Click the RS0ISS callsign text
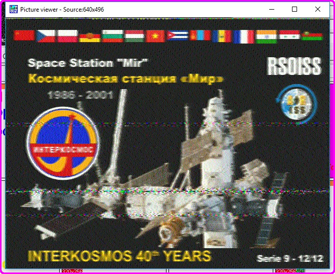This screenshot has height=274, width=335. [x=294, y=66]
